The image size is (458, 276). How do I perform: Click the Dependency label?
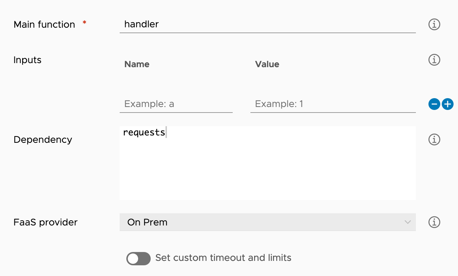(43, 139)
